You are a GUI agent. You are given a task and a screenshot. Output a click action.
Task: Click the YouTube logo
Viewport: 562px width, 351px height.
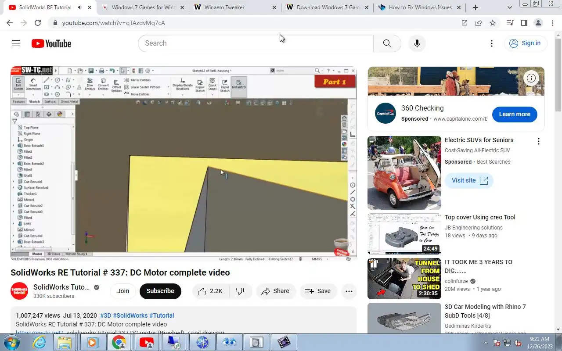click(51, 43)
